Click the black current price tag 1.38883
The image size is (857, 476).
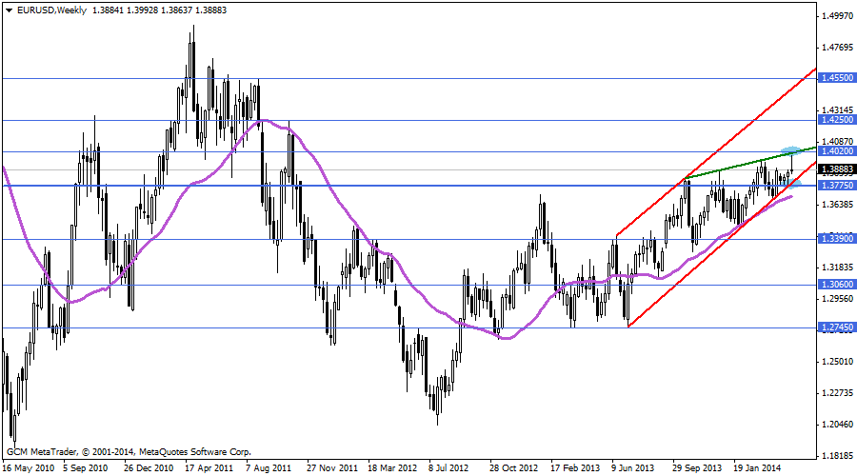836,169
